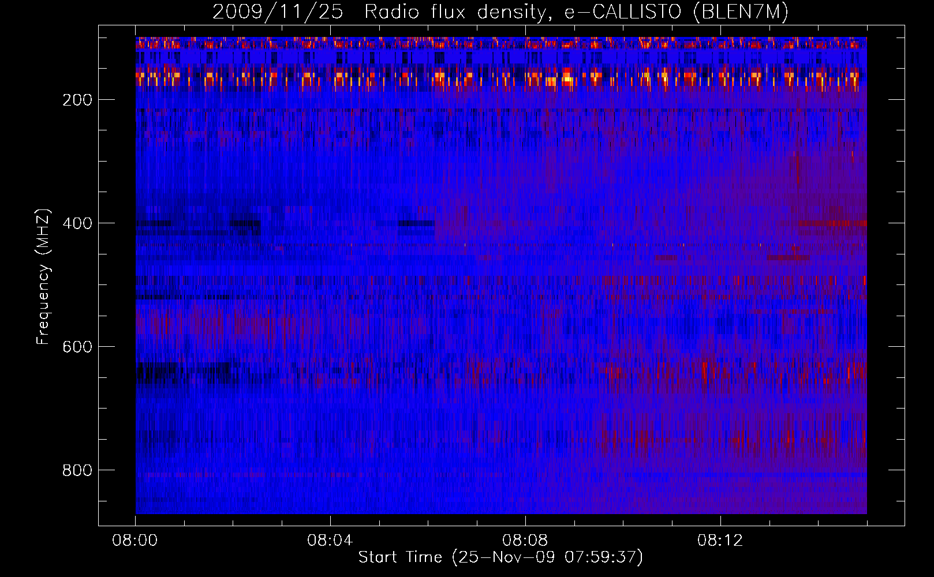This screenshot has height=577, width=934.
Task: Click the 08:04 time tick label
Action: [x=330, y=541]
